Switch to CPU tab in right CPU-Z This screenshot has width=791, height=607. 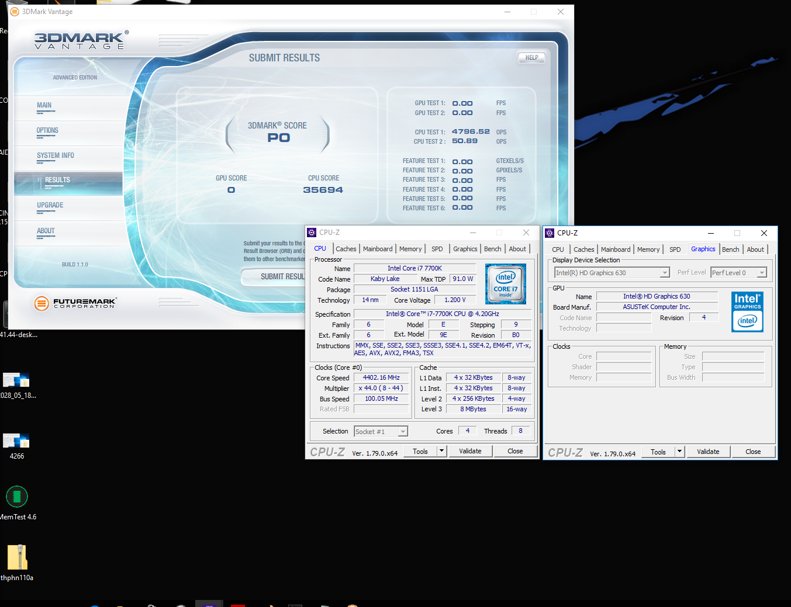point(558,249)
